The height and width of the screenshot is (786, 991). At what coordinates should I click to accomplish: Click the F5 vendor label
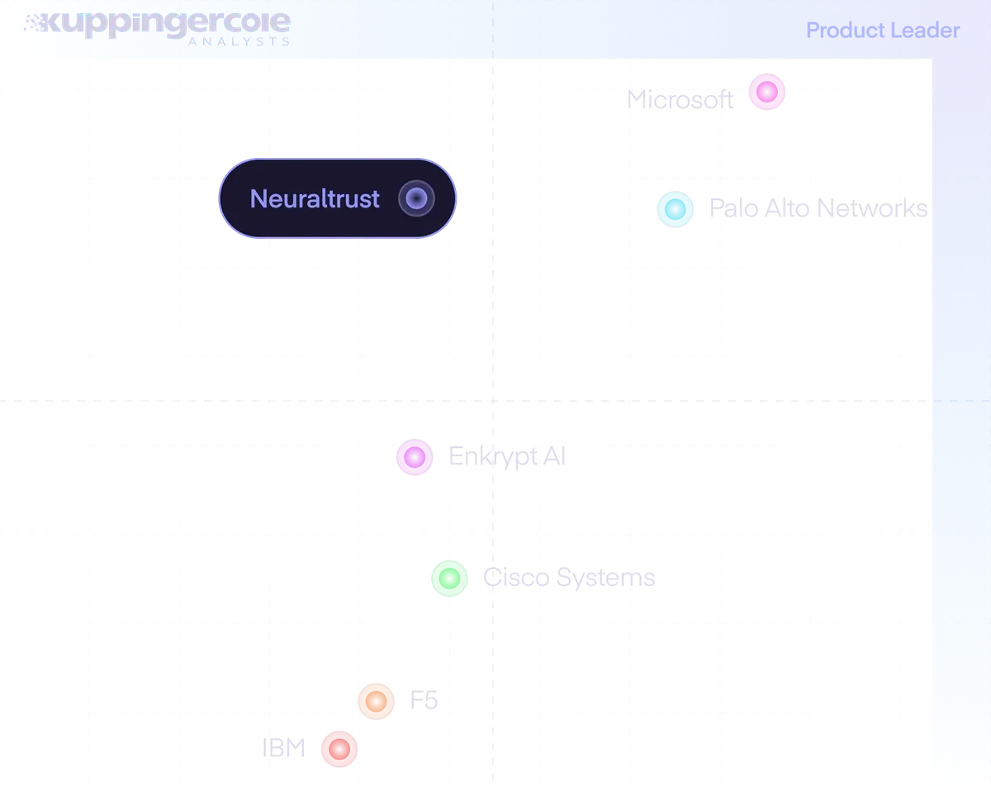click(x=424, y=701)
